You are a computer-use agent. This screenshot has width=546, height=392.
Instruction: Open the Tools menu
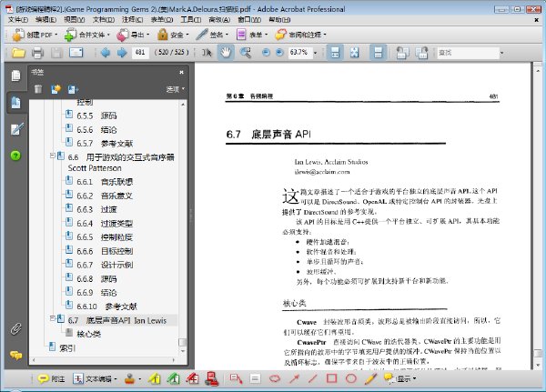coord(191,20)
